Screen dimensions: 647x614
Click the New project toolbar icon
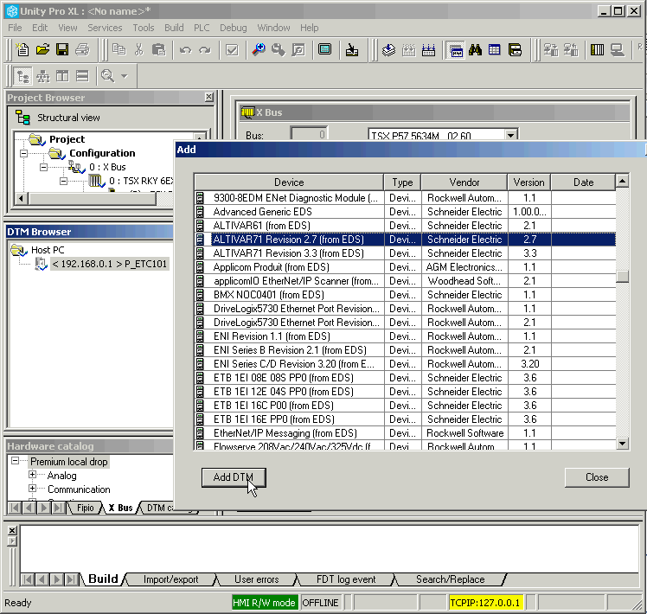click(x=22, y=50)
